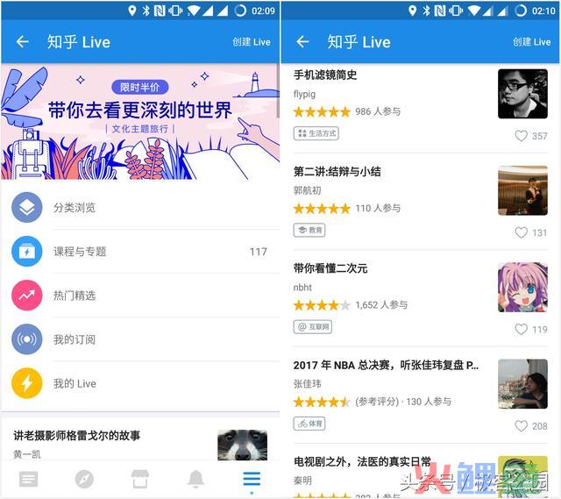Open flypig's avatar thumbnail
The image size is (561, 499).
(x=522, y=94)
